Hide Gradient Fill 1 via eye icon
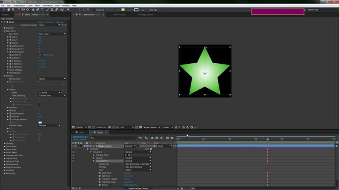The width and height of the screenshot is (339, 190). pyautogui.click(x=73, y=161)
